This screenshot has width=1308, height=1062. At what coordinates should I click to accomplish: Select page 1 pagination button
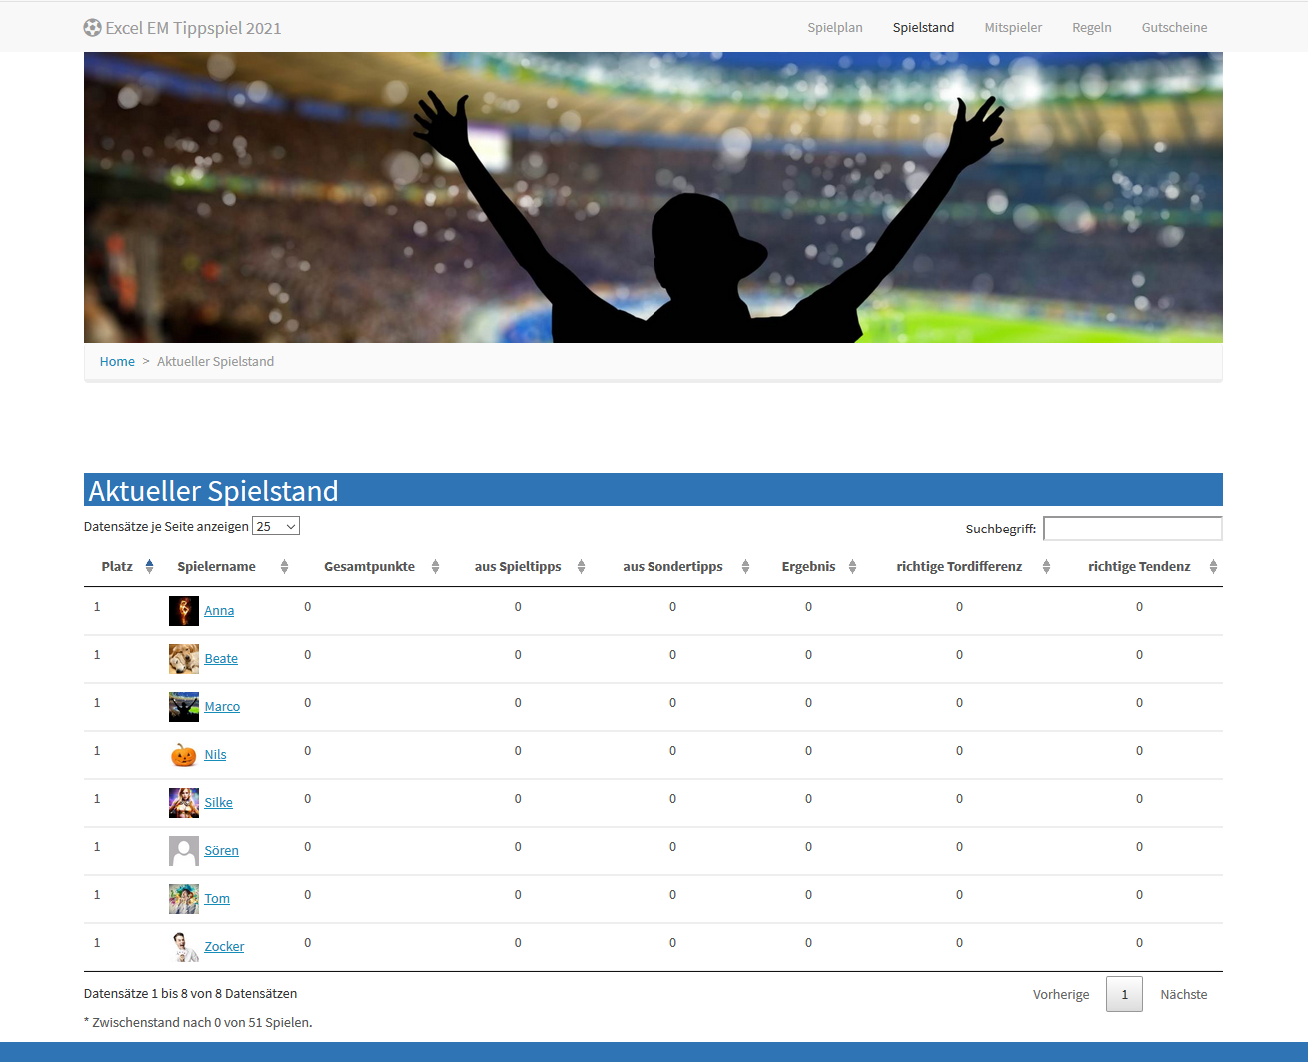click(x=1124, y=994)
